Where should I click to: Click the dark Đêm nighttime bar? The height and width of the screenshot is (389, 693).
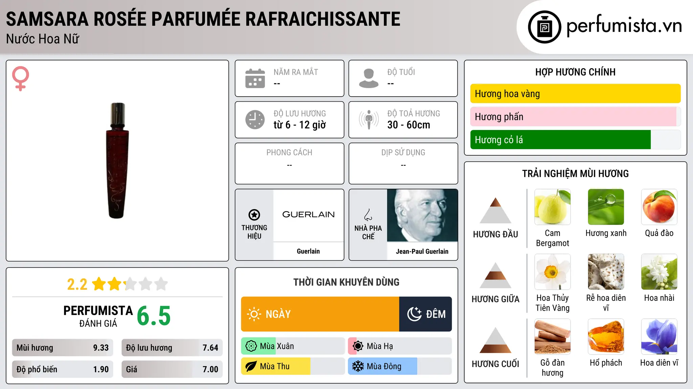click(425, 314)
